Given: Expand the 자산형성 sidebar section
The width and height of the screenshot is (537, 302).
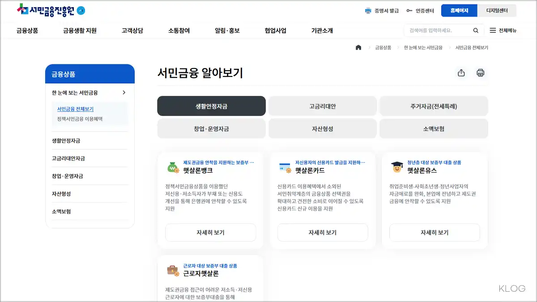Looking at the screenshot, I should click(62, 194).
